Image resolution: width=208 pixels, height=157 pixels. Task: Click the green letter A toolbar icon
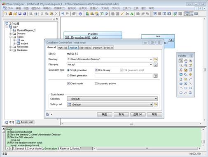point(132,14)
